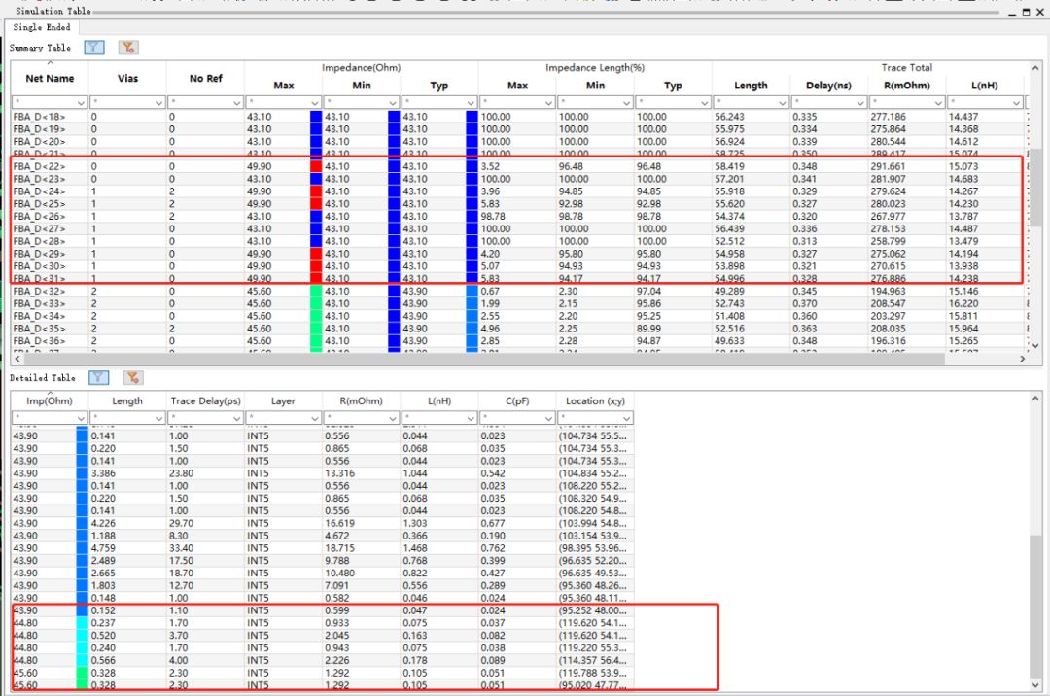Image resolution: width=1050 pixels, height=696 pixels.
Task: Click the Summary Table horizontal scrollbar thumb
Action: point(483,359)
